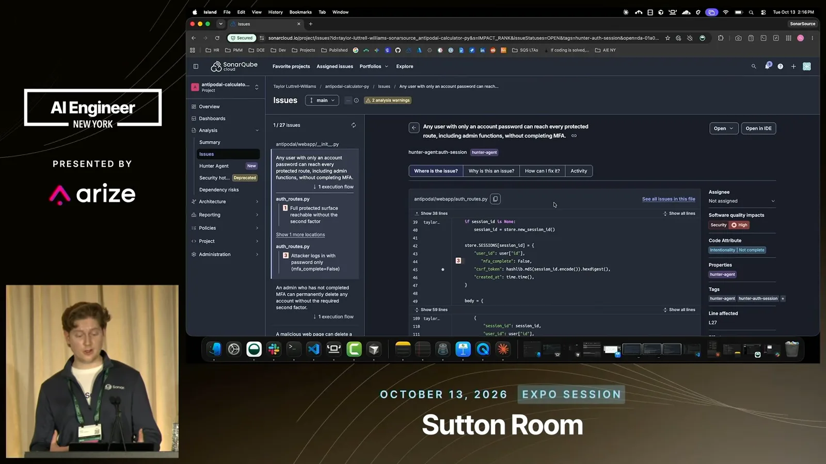Switch to Why is this an issue tab
826x464 pixels.
491,171
